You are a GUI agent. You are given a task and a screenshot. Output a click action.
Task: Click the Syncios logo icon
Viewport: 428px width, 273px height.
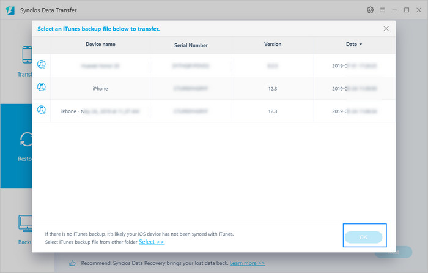pyautogui.click(x=10, y=10)
